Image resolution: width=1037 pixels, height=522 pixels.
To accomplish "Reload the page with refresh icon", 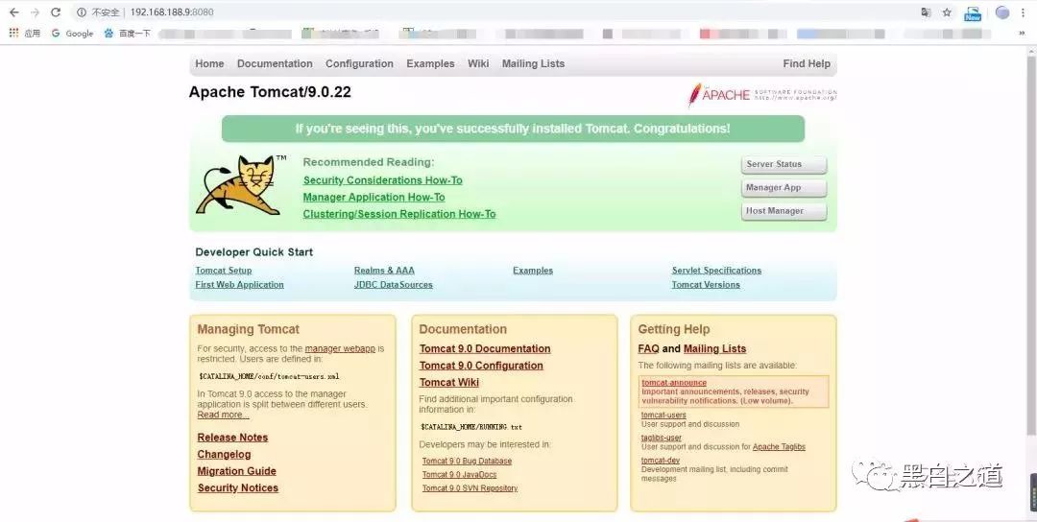I will (56, 12).
